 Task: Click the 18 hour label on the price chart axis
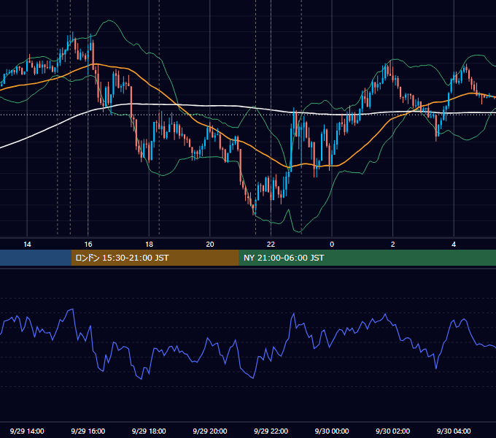[x=149, y=245]
